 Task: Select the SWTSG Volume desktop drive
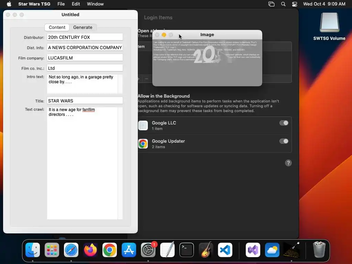pos(329,22)
